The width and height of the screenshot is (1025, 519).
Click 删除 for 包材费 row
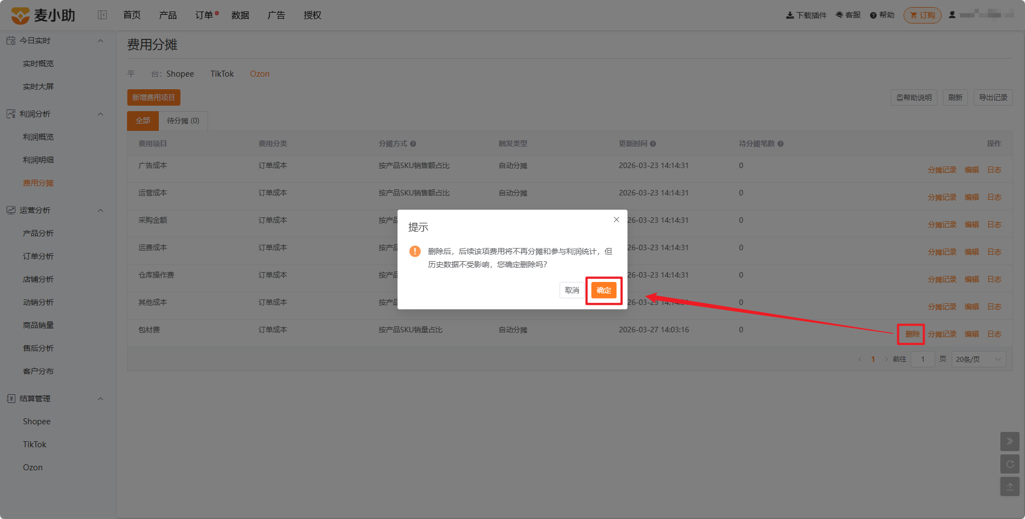(913, 334)
